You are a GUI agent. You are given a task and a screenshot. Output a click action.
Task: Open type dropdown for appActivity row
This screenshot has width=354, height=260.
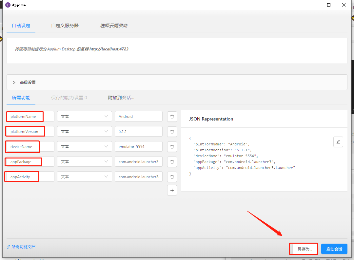click(85, 177)
